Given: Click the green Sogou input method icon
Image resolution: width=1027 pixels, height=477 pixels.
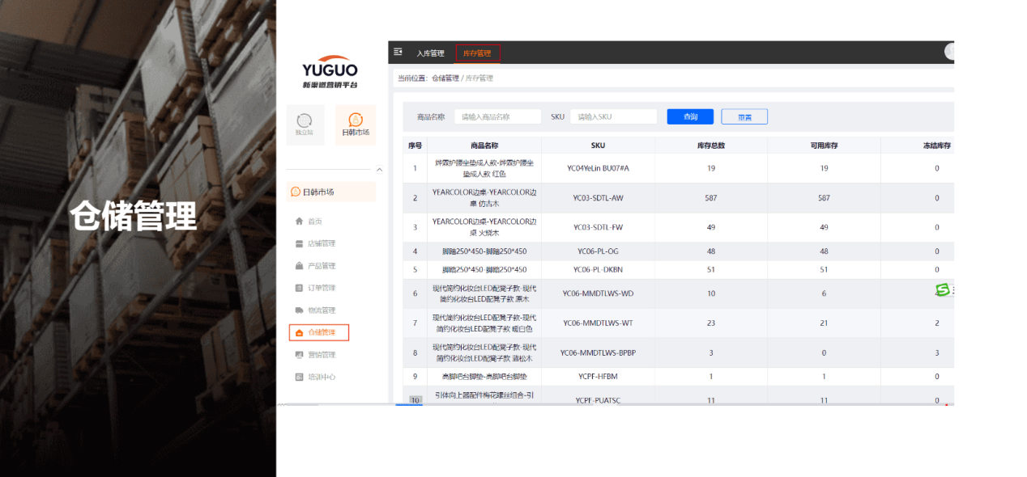Looking at the screenshot, I should (x=942, y=289).
